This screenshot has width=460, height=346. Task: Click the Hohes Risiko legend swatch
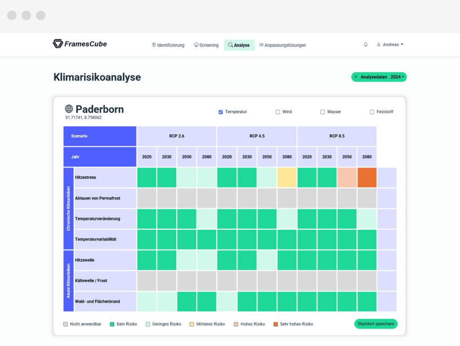(236, 324)
